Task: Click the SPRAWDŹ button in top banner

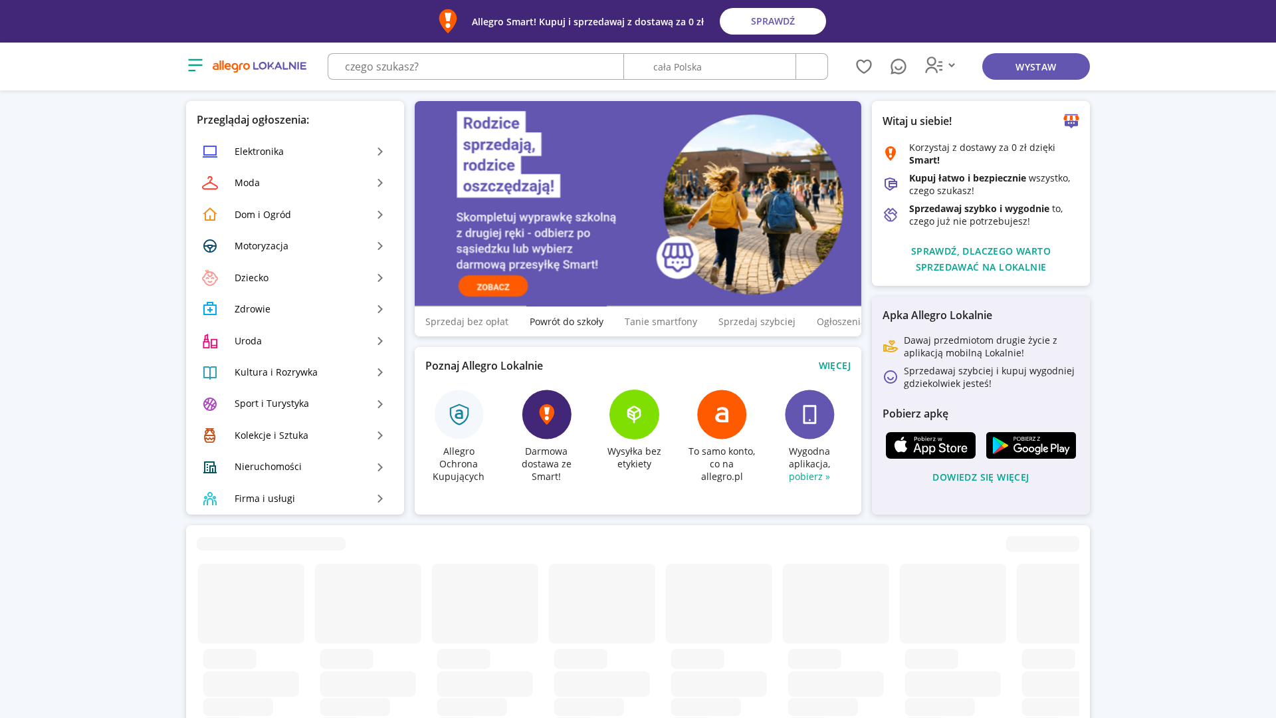Action: tap(773, 21)
